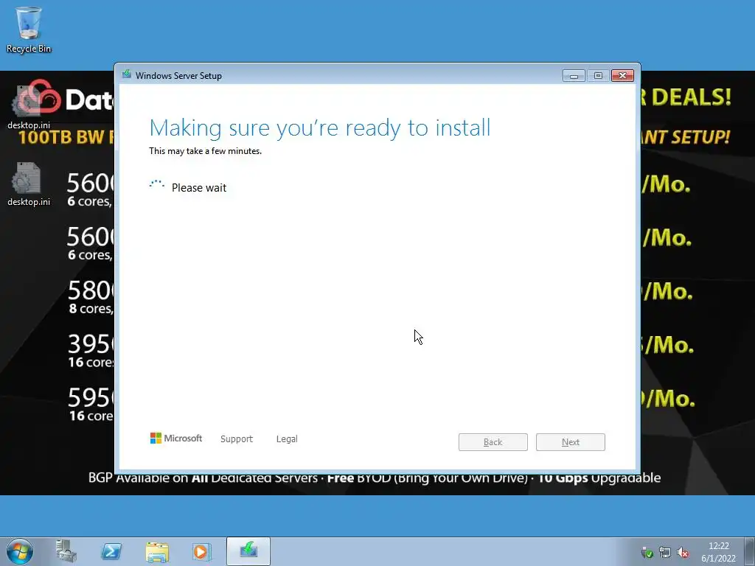Click the 'This may take a few minutes.' text
Screen dimensions: 755x566
pos(205,151)
